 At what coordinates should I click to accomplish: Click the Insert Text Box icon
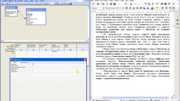tap(169, 4)
